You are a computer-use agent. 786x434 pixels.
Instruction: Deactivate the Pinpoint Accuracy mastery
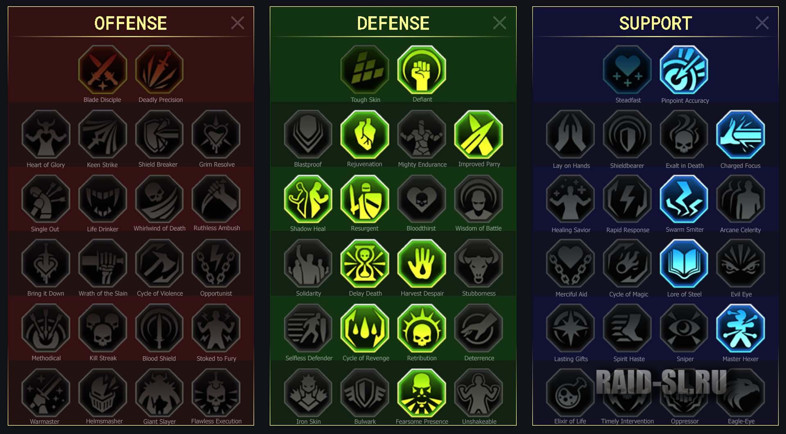click(684, 70)
